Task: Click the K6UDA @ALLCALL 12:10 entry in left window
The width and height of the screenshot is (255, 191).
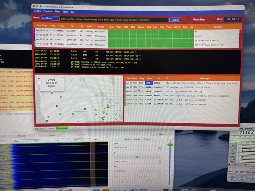Action: (16, 76)
